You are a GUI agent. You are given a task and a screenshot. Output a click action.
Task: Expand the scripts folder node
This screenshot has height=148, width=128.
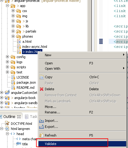pyautogui.click(x=7, y=67)
